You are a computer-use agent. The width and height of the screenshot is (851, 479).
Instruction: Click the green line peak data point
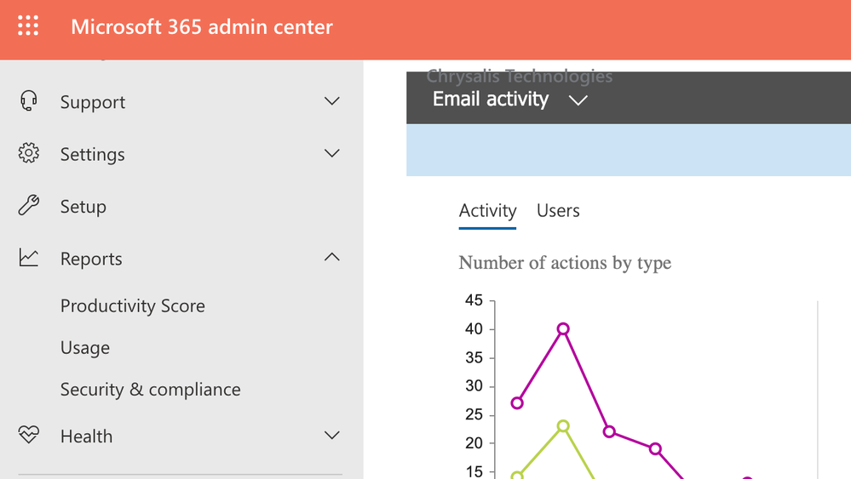tap(563, 426)
